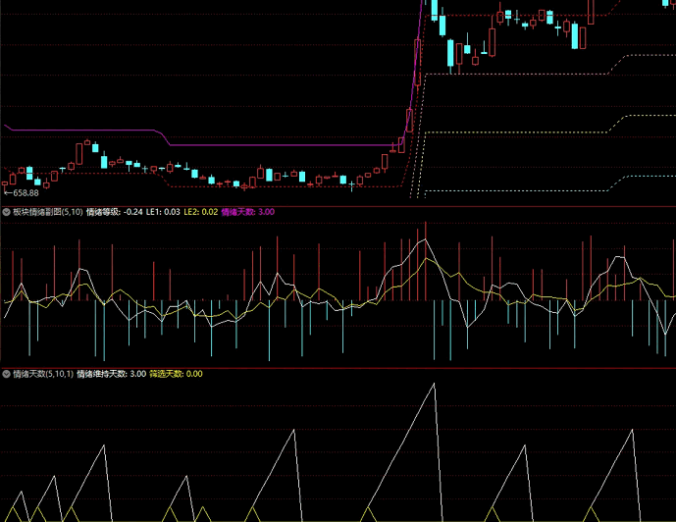Click the yellow LE2: 0.02 readout
This screenshot has height=522, width=676.
(201, 212)
